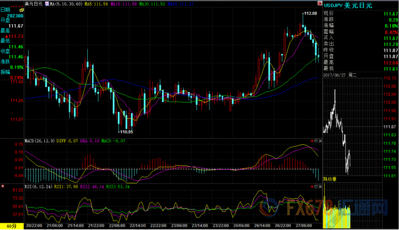Viewport: 399px width, 230px height.
Task: Select the 跳动量 tick volume panel label
Action: point(330,179)
